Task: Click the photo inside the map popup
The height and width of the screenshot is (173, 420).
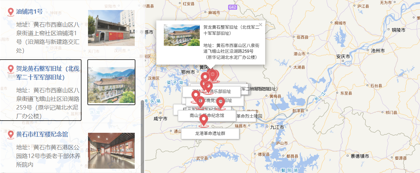Action: click(182, 35)
